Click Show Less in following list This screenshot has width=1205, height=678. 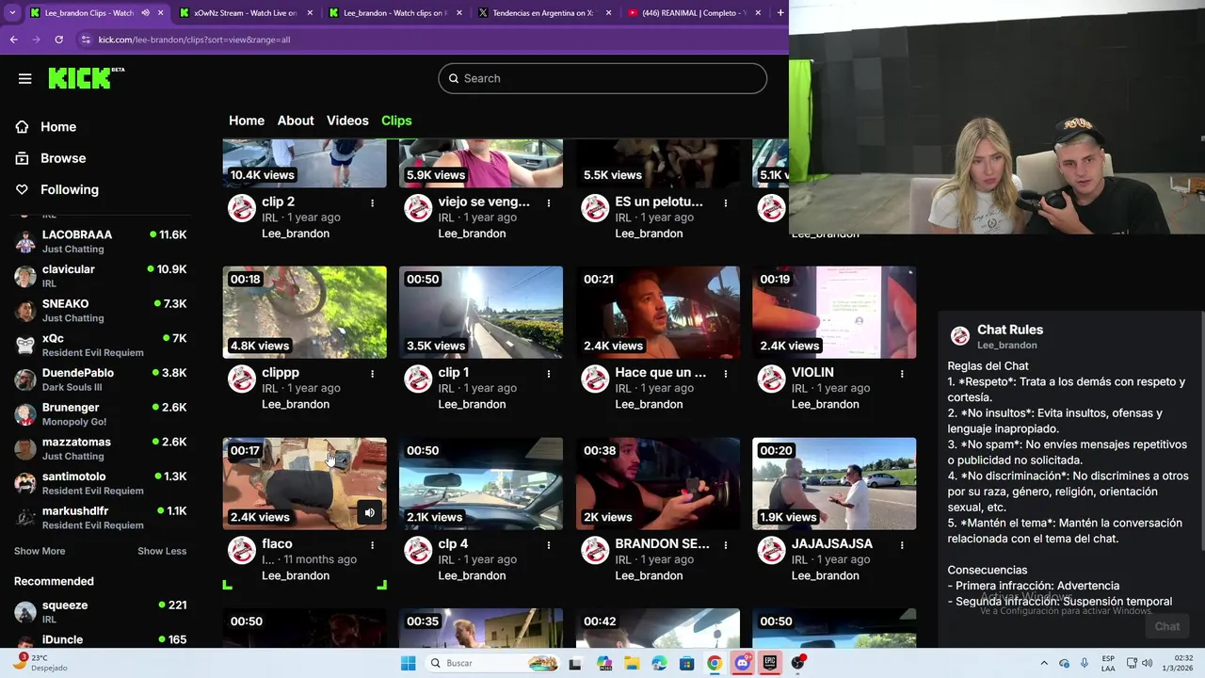162,551
